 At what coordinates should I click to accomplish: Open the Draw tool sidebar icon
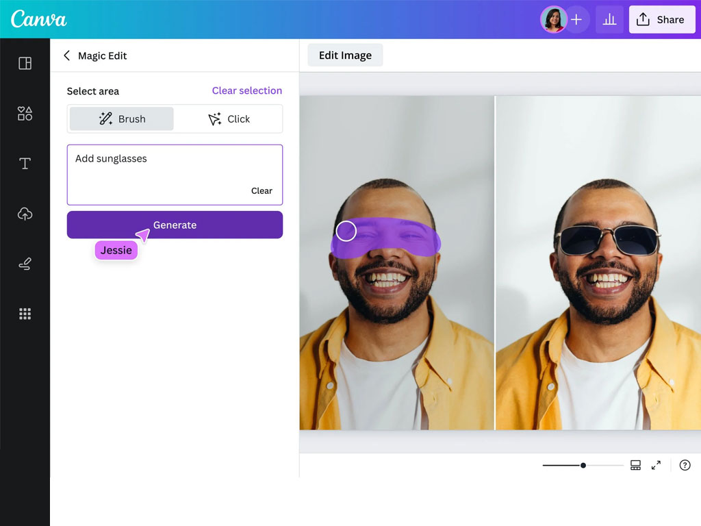click(x=25, y=264)
